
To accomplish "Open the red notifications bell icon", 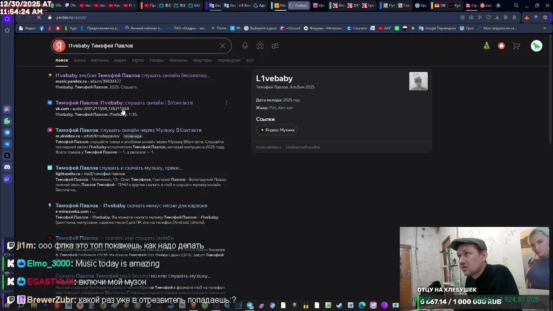I will (x=501, y=46).
